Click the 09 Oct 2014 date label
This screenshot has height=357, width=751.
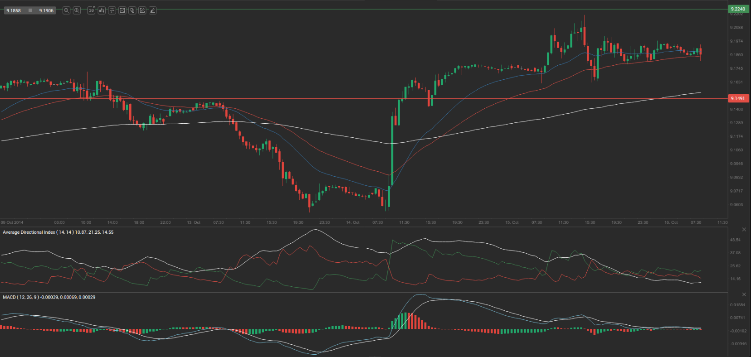[12, 222]
